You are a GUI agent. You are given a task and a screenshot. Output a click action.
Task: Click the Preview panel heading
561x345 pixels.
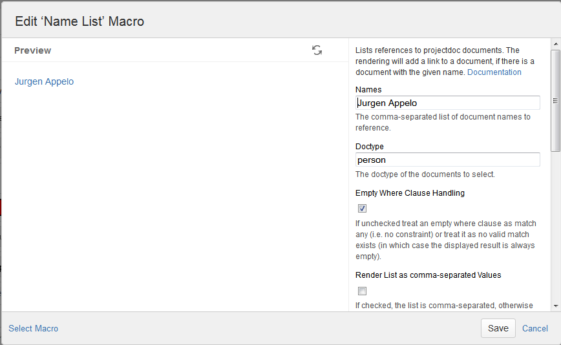point(32,50)
